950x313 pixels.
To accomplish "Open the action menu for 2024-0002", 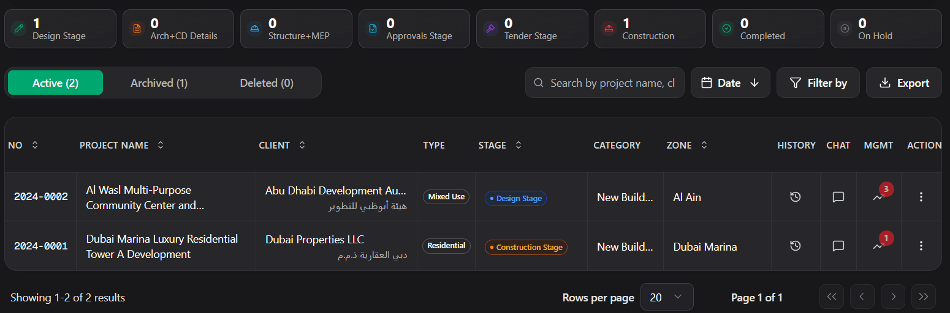I will coord(921,197).
